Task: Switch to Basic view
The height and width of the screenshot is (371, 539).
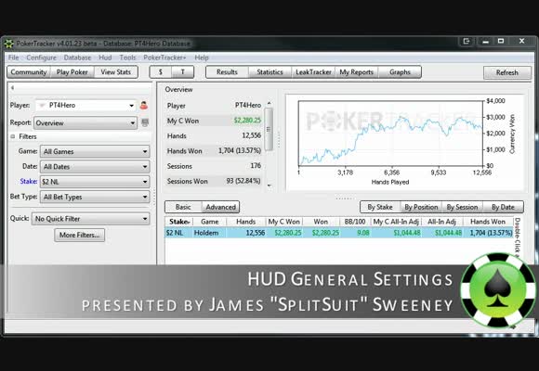Action: point(183,207)
